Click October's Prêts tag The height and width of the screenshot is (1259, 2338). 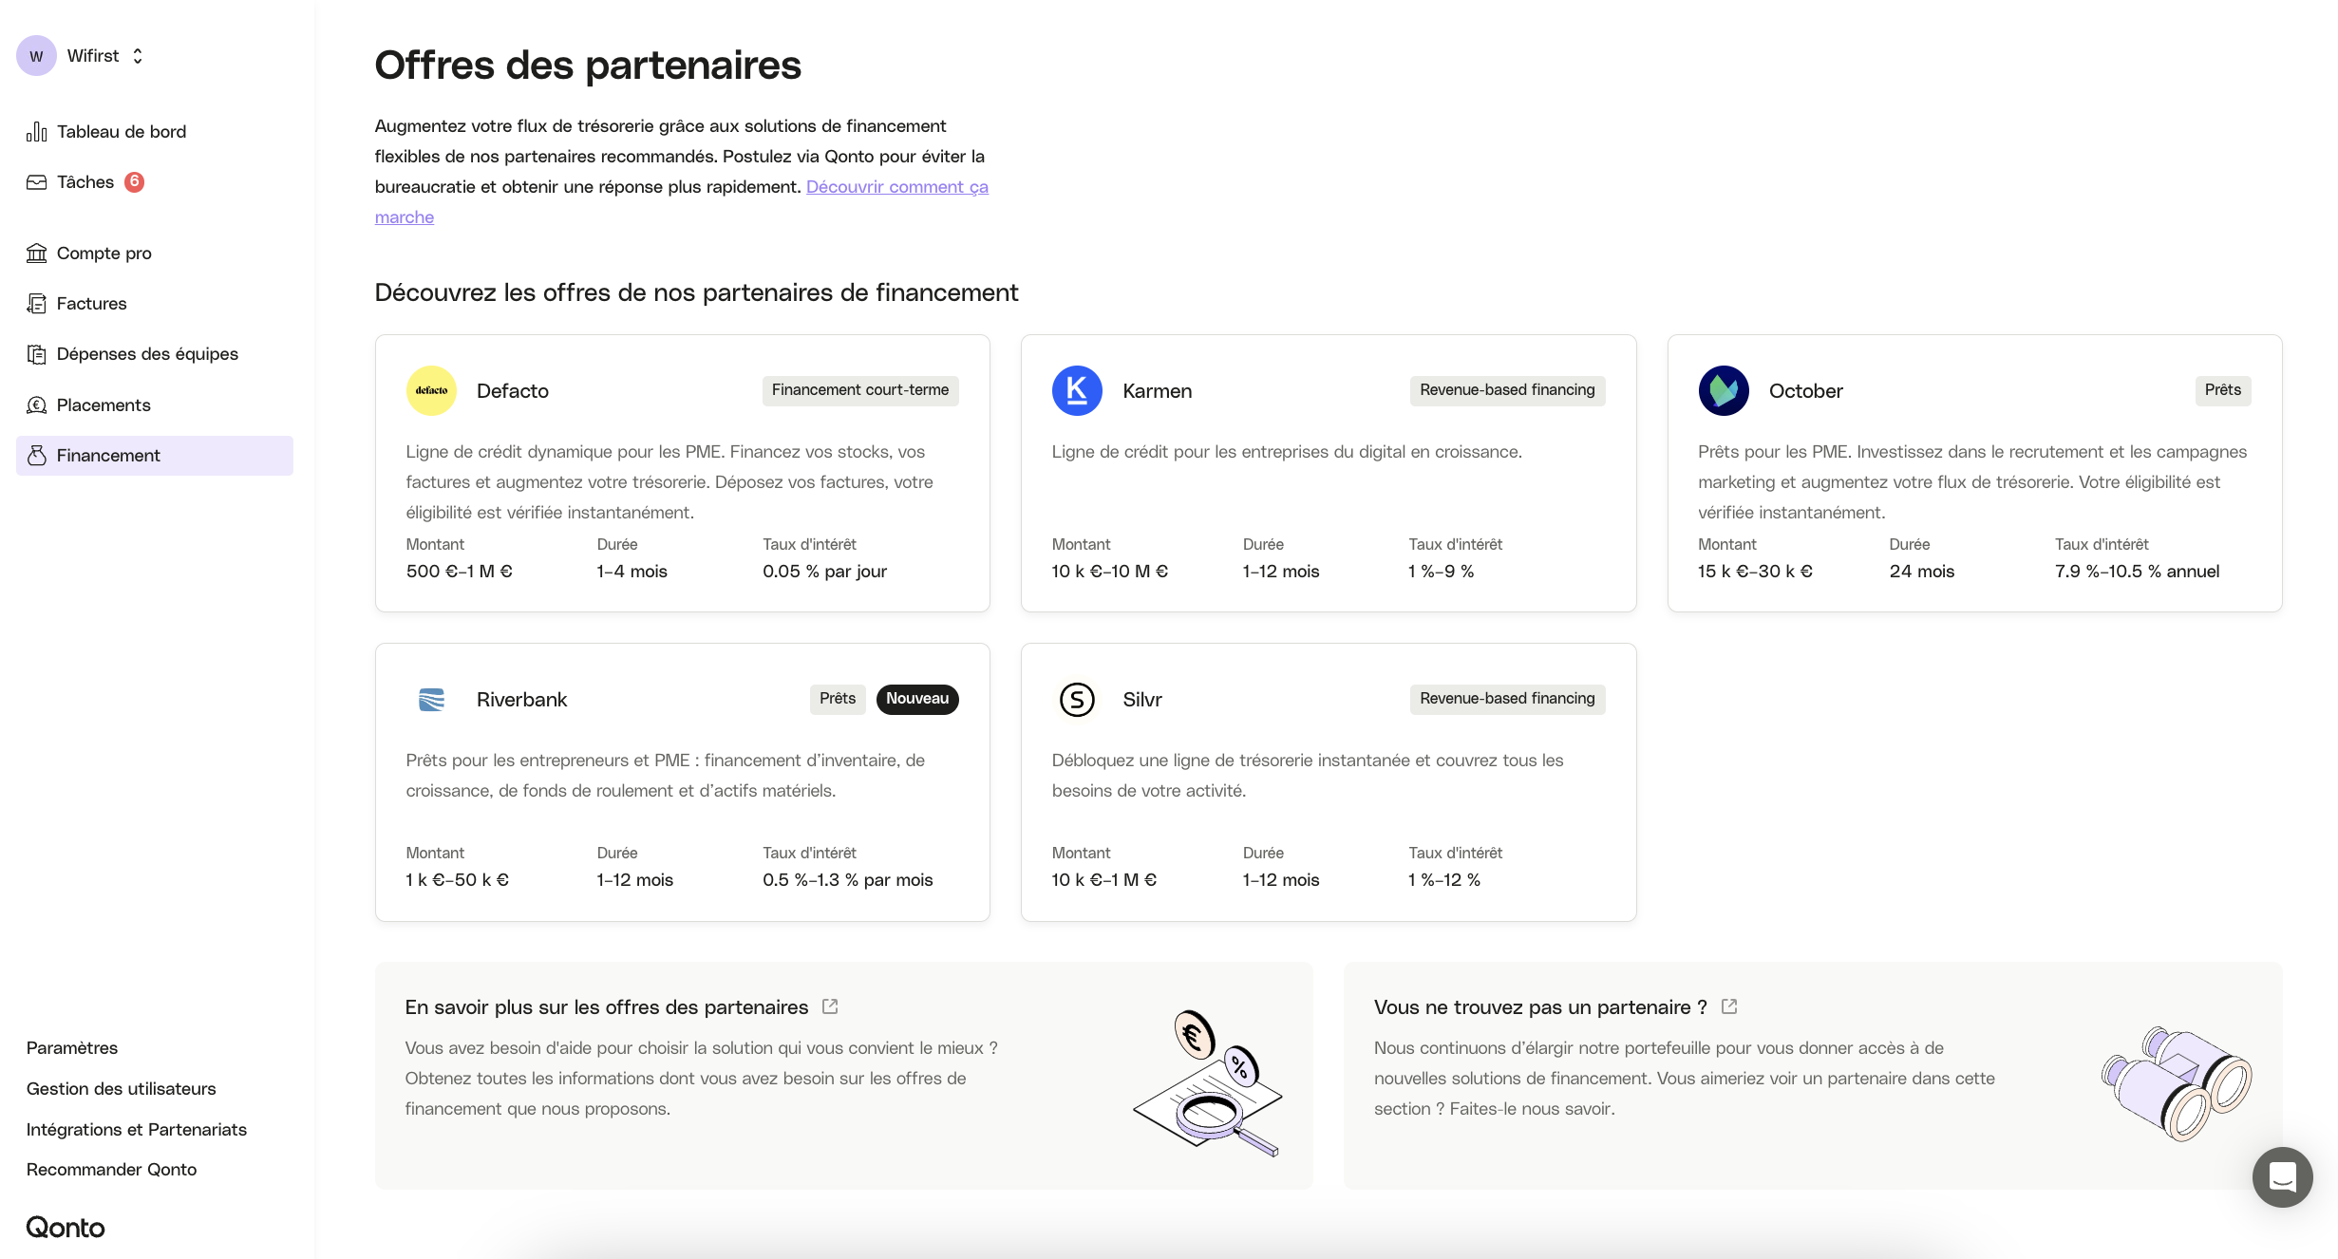[2223, 390]
